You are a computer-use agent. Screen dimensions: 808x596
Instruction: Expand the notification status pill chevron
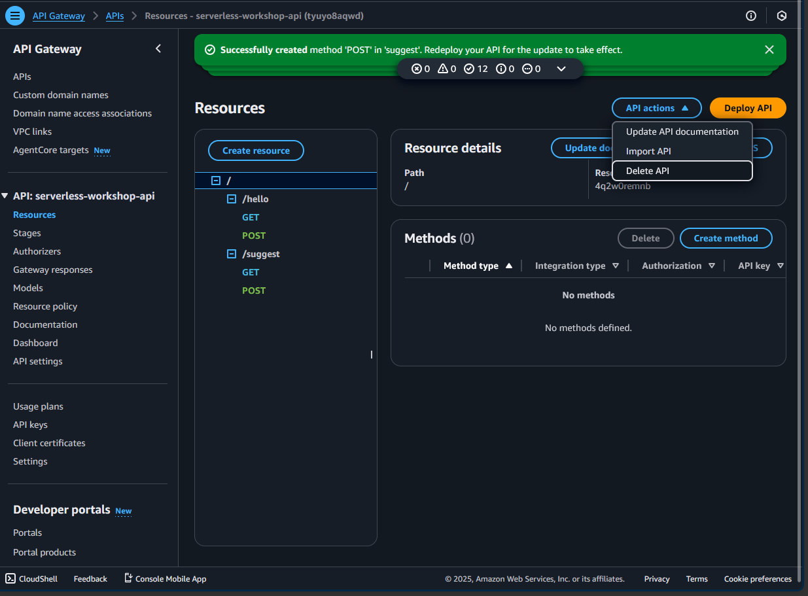[561, 69]
